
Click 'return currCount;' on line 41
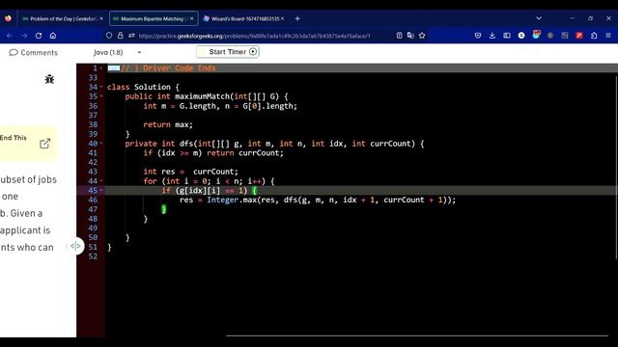tap(245, 153)
